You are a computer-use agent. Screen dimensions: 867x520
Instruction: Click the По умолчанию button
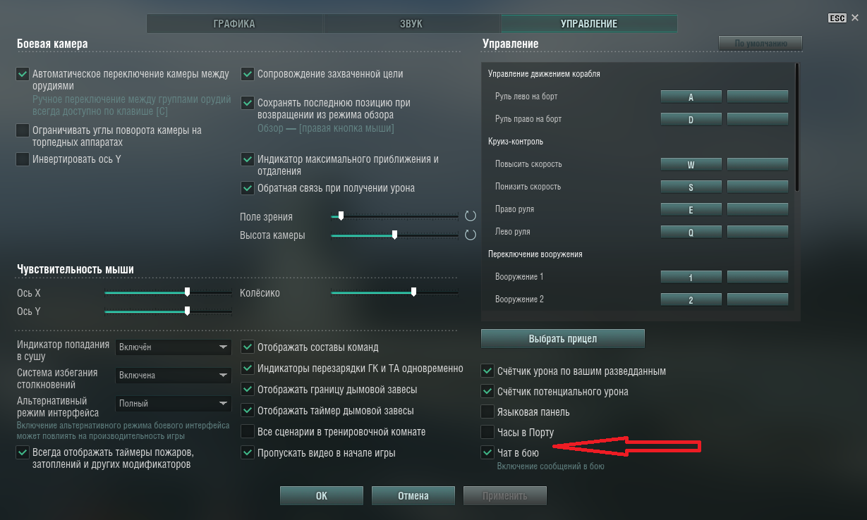pos(760,43)
